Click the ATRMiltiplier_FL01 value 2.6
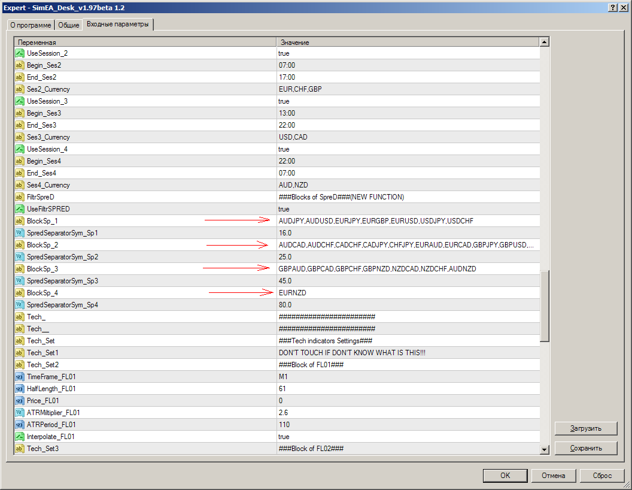Screen dimensions: 632x490 [x=283, y=413]
